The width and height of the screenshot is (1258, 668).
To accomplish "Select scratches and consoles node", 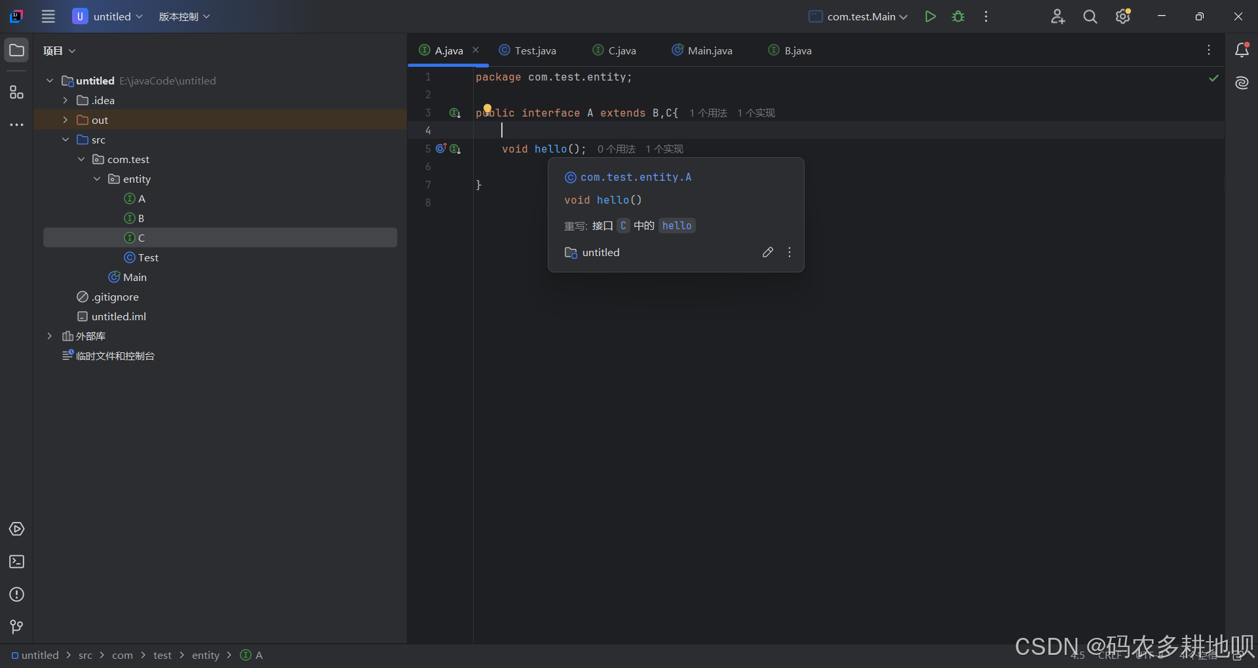I will pos(220,356).
